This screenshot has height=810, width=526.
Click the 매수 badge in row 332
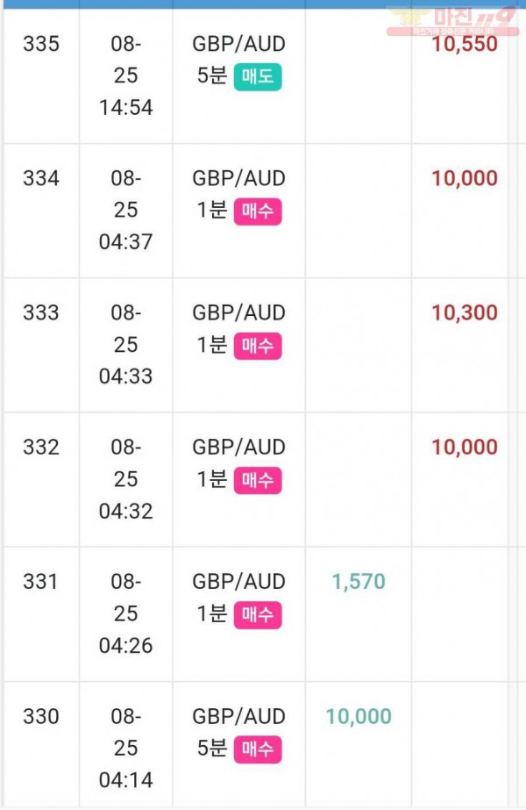[x=258, y=480]
